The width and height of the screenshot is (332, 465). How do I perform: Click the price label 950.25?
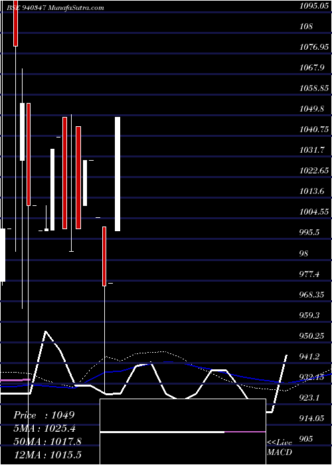click(312, 335)
